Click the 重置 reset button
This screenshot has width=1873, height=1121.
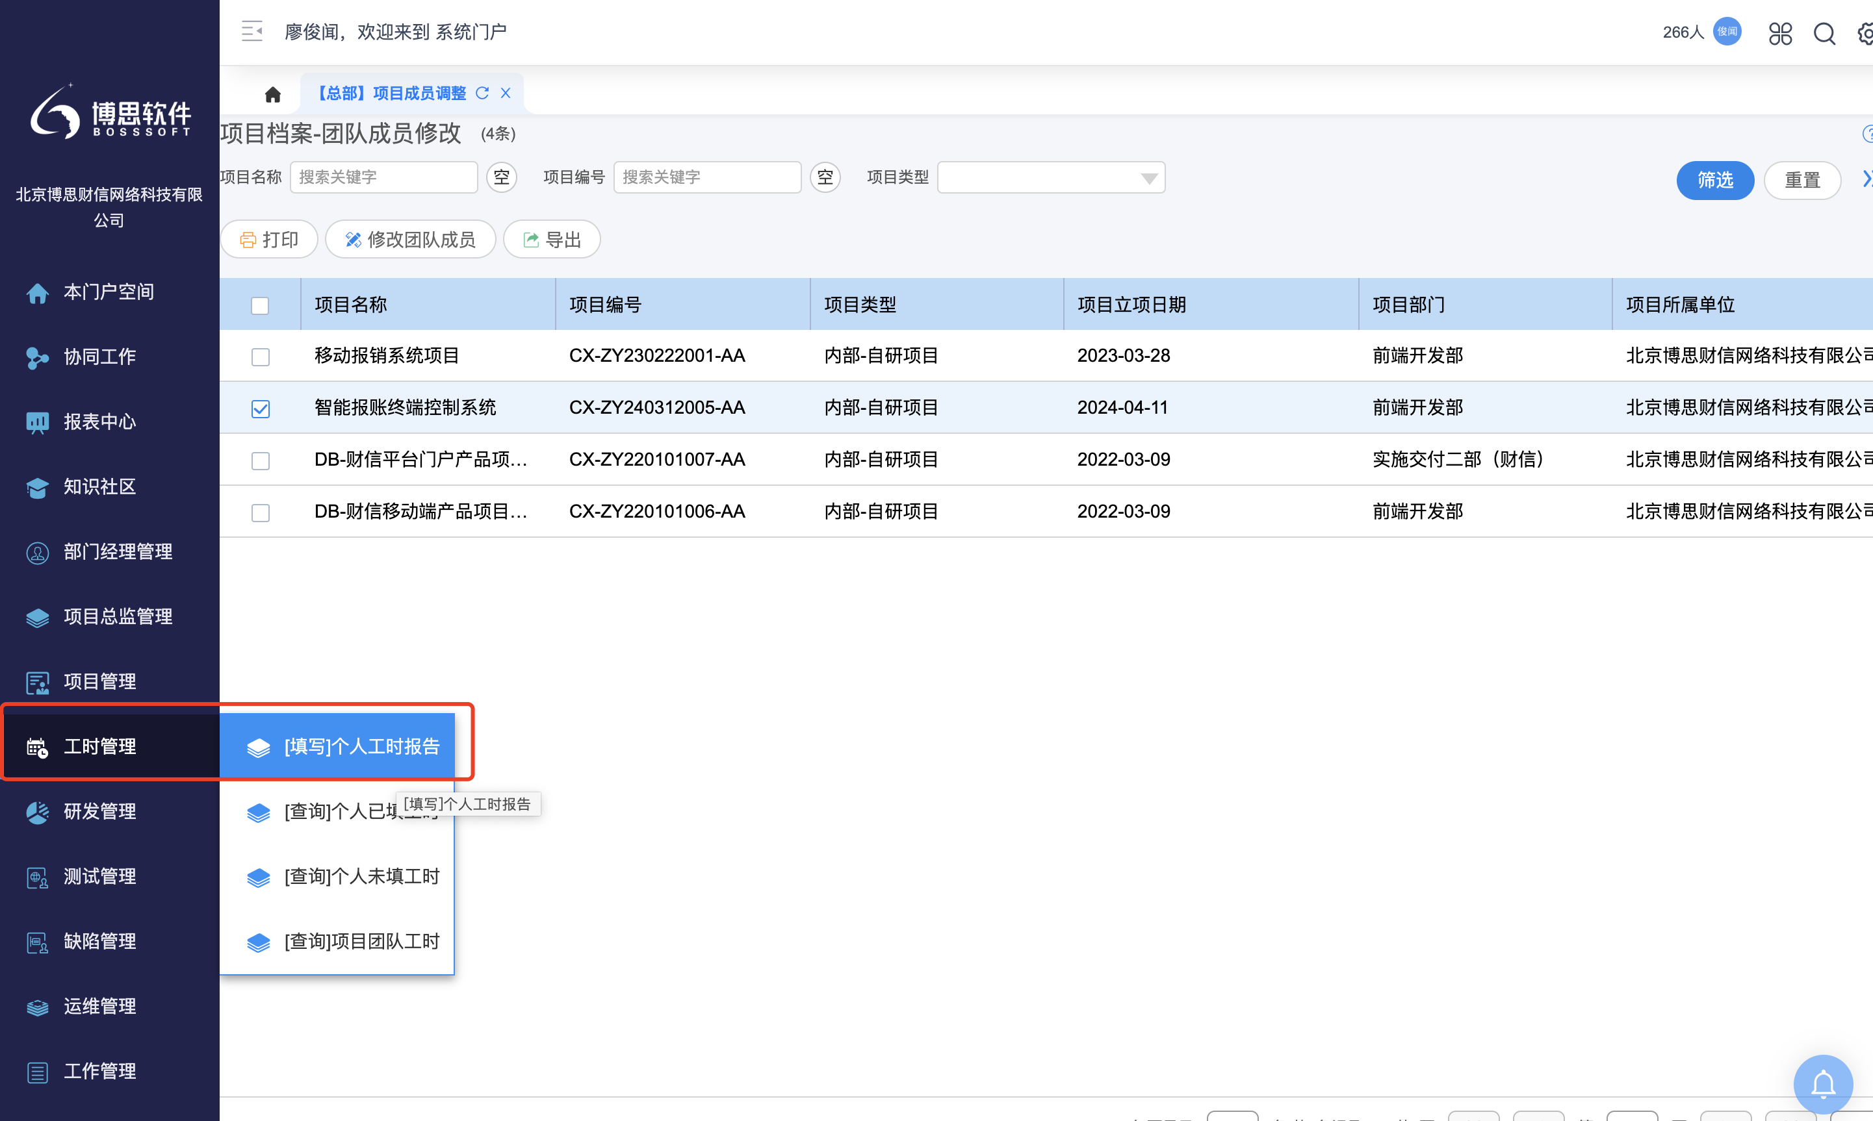coord(1802,180)
